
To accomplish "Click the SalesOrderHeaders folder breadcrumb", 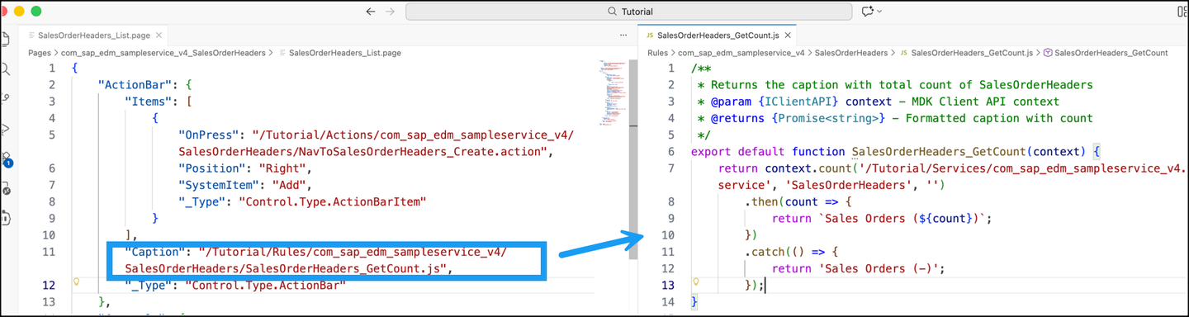I will click(850, 52).
